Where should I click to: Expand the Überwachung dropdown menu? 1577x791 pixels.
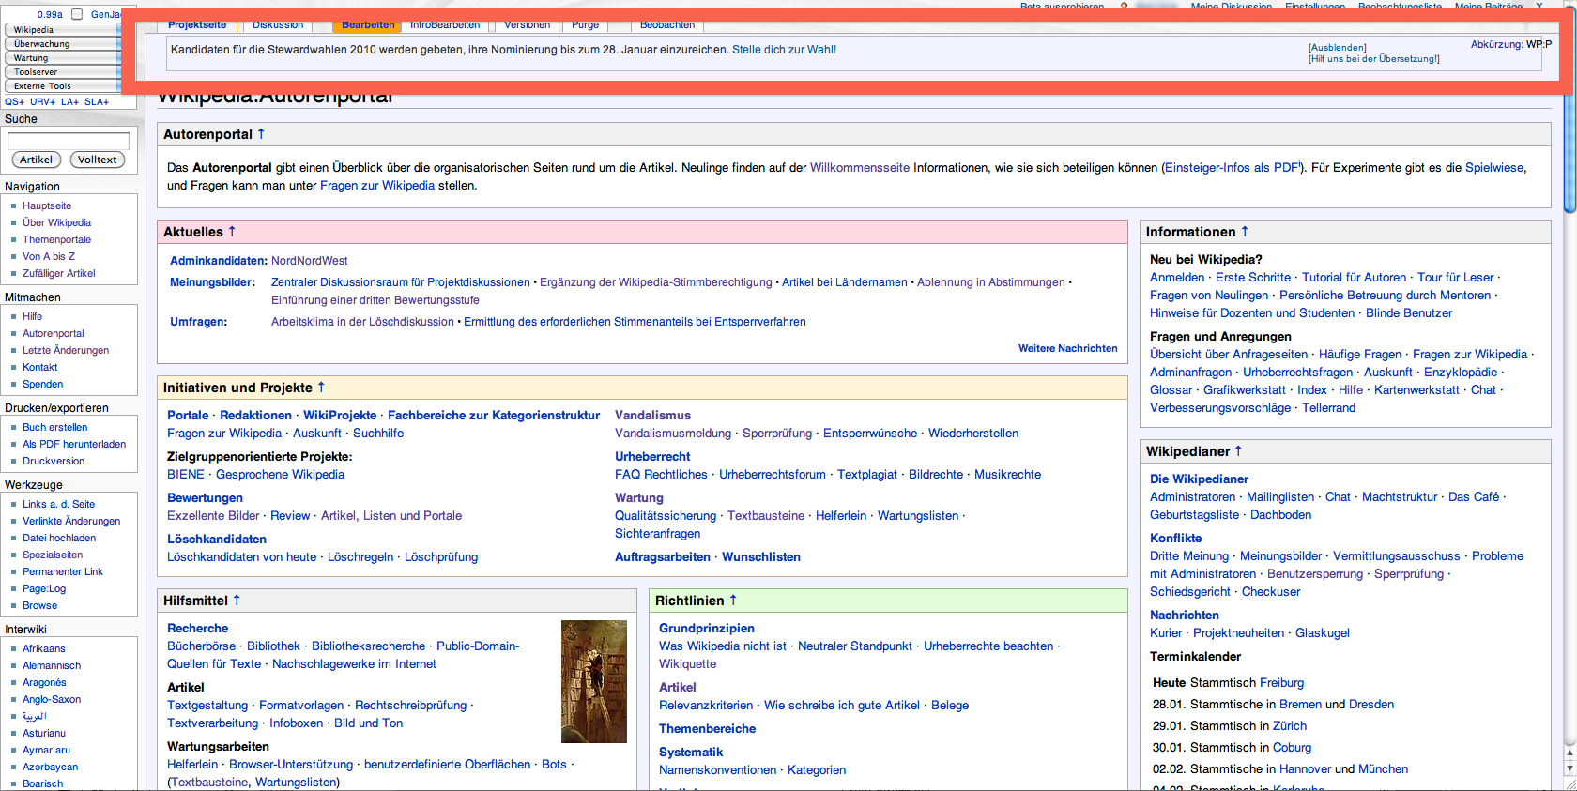62,44
